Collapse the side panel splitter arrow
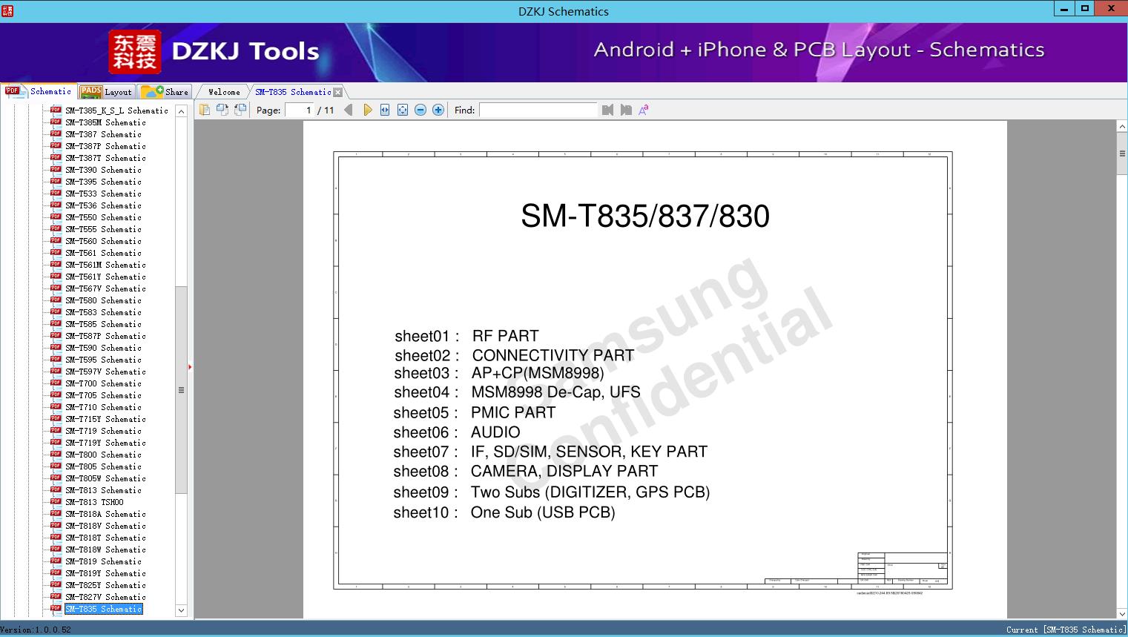The height and width of the screenshot is (637, 1128). coord(190,366)
